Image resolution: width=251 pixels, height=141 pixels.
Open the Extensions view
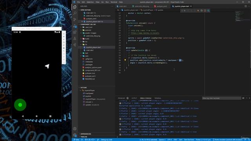75,32
